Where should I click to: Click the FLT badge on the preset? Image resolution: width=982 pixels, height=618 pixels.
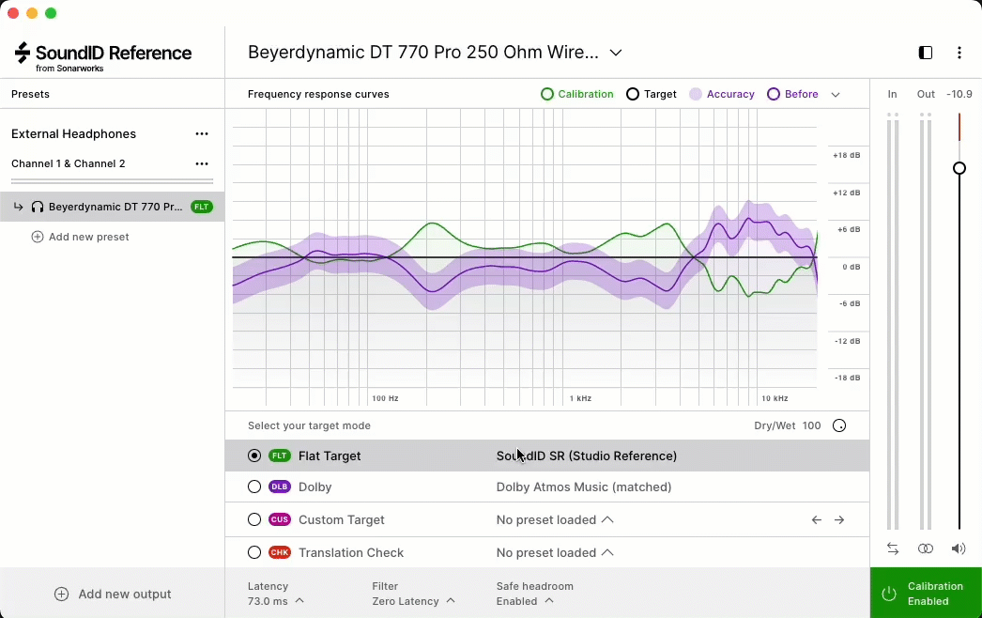pos(202,207)
